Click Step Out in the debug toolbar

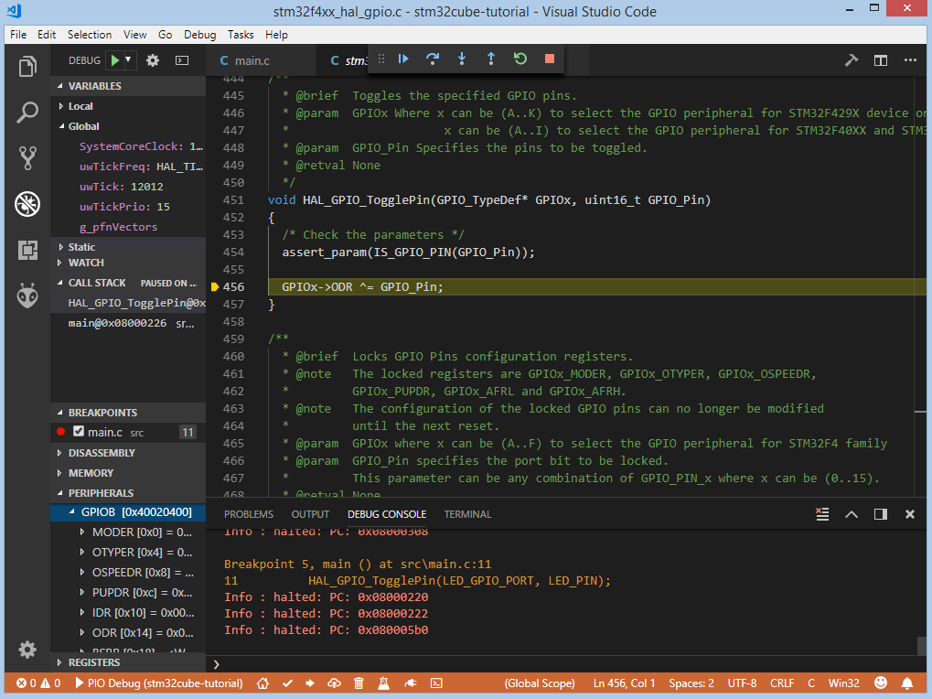pyautogui.click(x=491, y=59)
